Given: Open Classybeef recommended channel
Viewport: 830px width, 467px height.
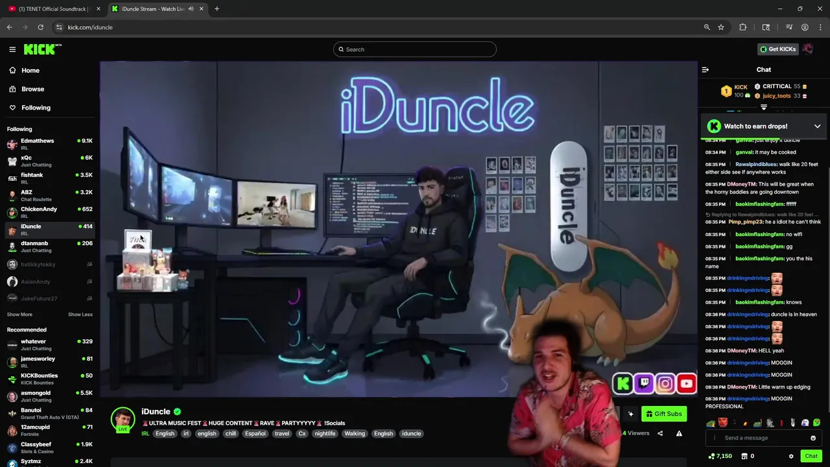Looking at the screenshot, I should click(49, 447).
